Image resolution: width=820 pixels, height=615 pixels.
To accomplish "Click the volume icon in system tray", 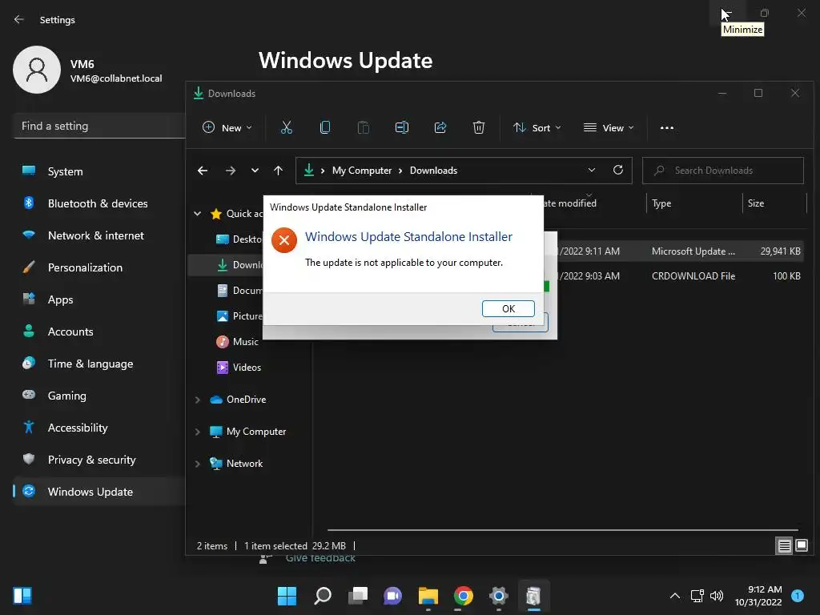I will click(717, 596).
